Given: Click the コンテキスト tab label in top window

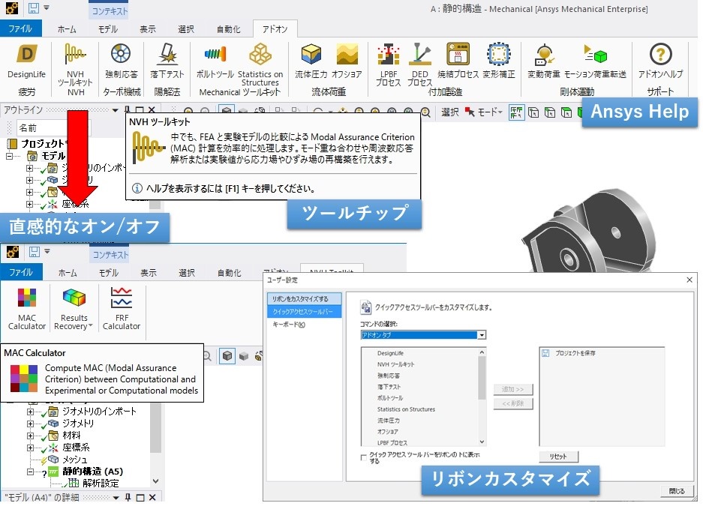Looking at the screenshot, I should coord(110,11).
